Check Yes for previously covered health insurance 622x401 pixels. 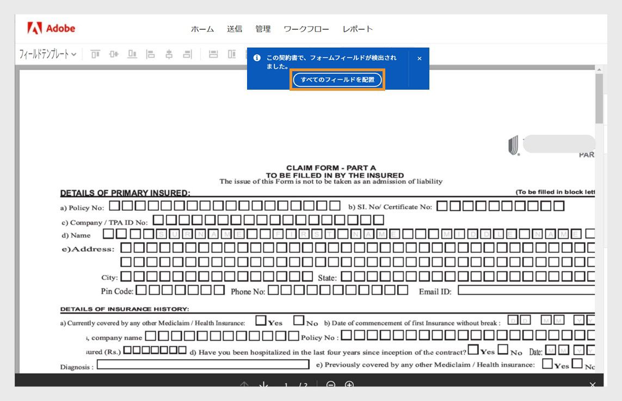[546, 364]
